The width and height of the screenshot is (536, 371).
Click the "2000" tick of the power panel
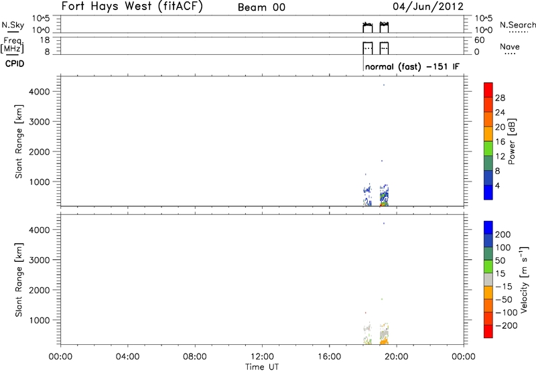(x=40, y=151)
